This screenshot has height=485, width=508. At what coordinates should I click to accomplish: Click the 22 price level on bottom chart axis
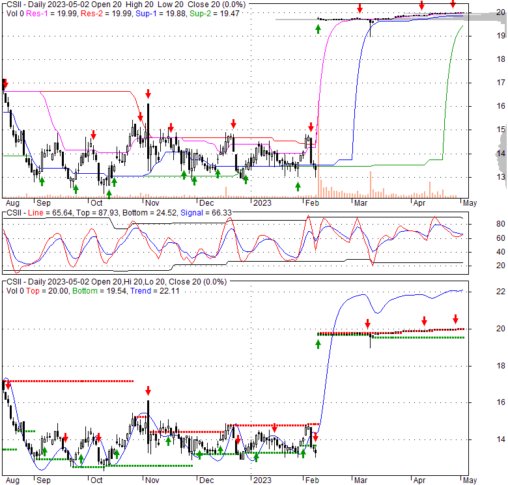[501, 292]
